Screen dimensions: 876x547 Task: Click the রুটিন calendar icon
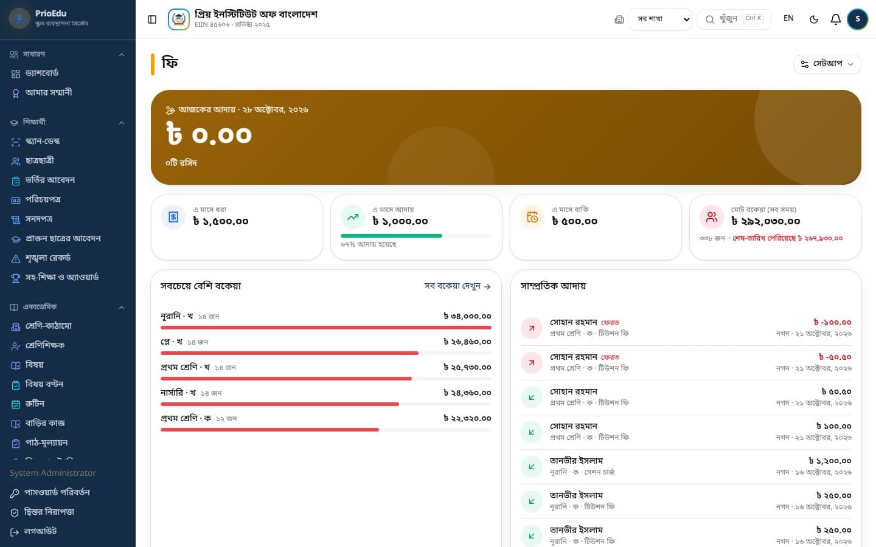click(x=16, y=404)
